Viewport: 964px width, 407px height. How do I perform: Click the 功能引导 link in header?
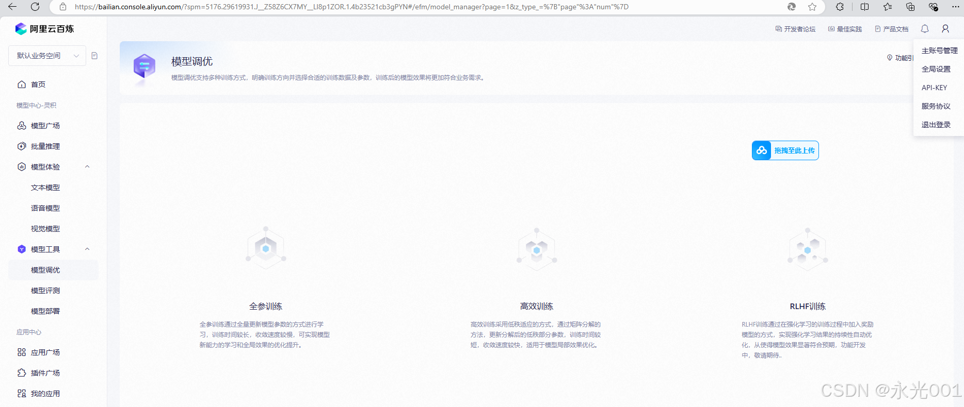point(900,58)
